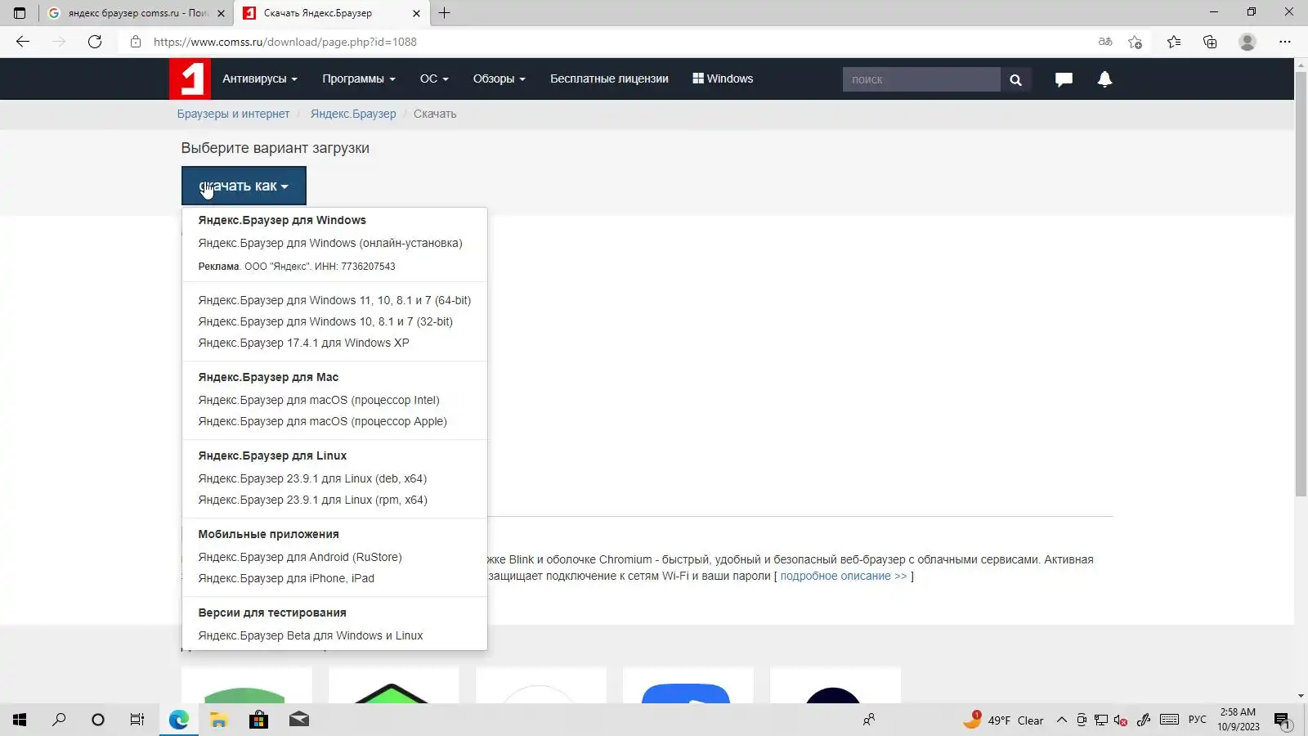This screenshot has height=736, width=1308.
Task: Open the Cortana circle icon on the taskbar
Action: pos(98,720)
